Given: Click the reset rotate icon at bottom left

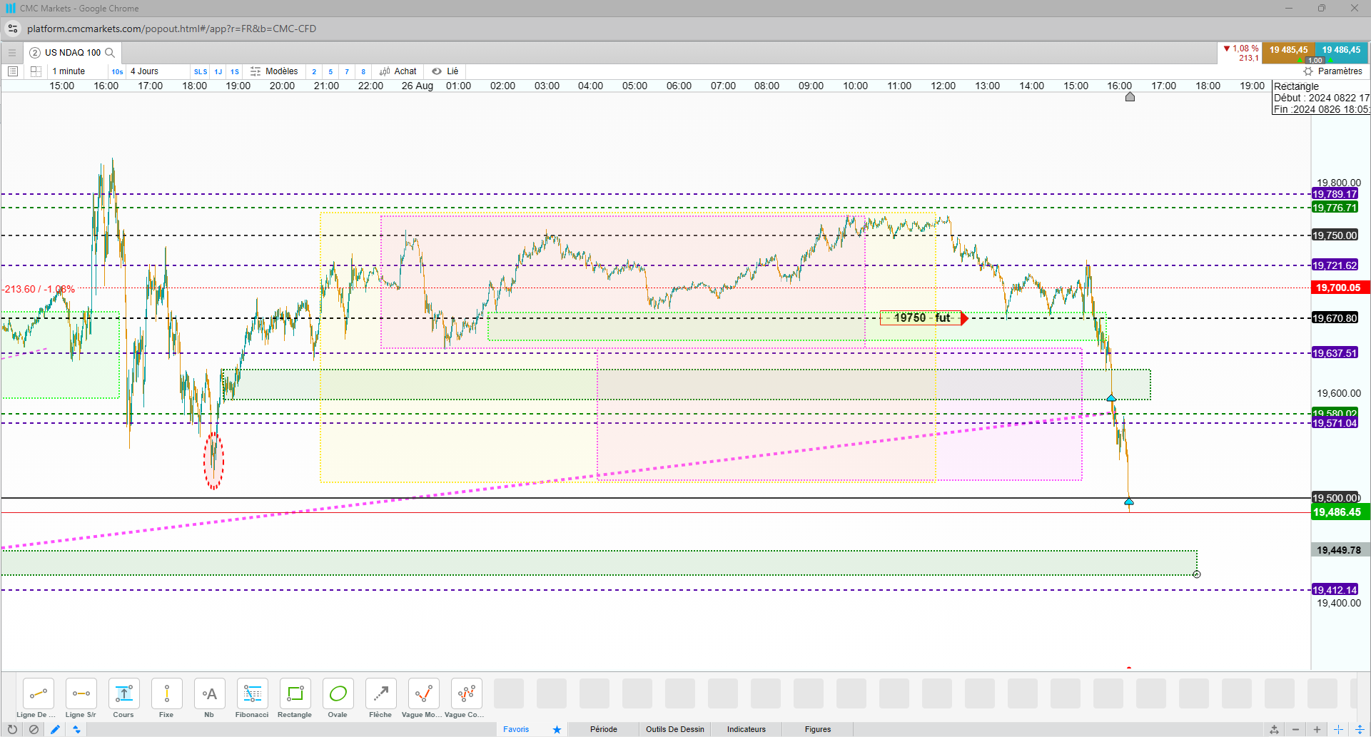Looking at the screenshot, I should tap(12, 729).
